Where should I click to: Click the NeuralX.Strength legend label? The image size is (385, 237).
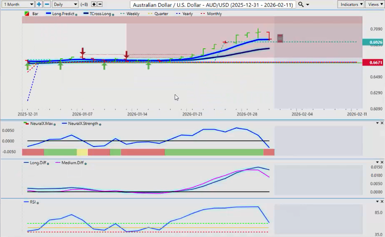(82, 124)
